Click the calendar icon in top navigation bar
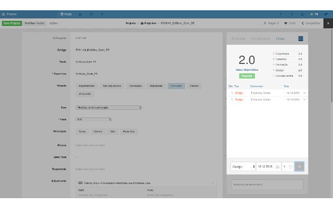This screenshot has height=208, width=333. pos(91,14)
